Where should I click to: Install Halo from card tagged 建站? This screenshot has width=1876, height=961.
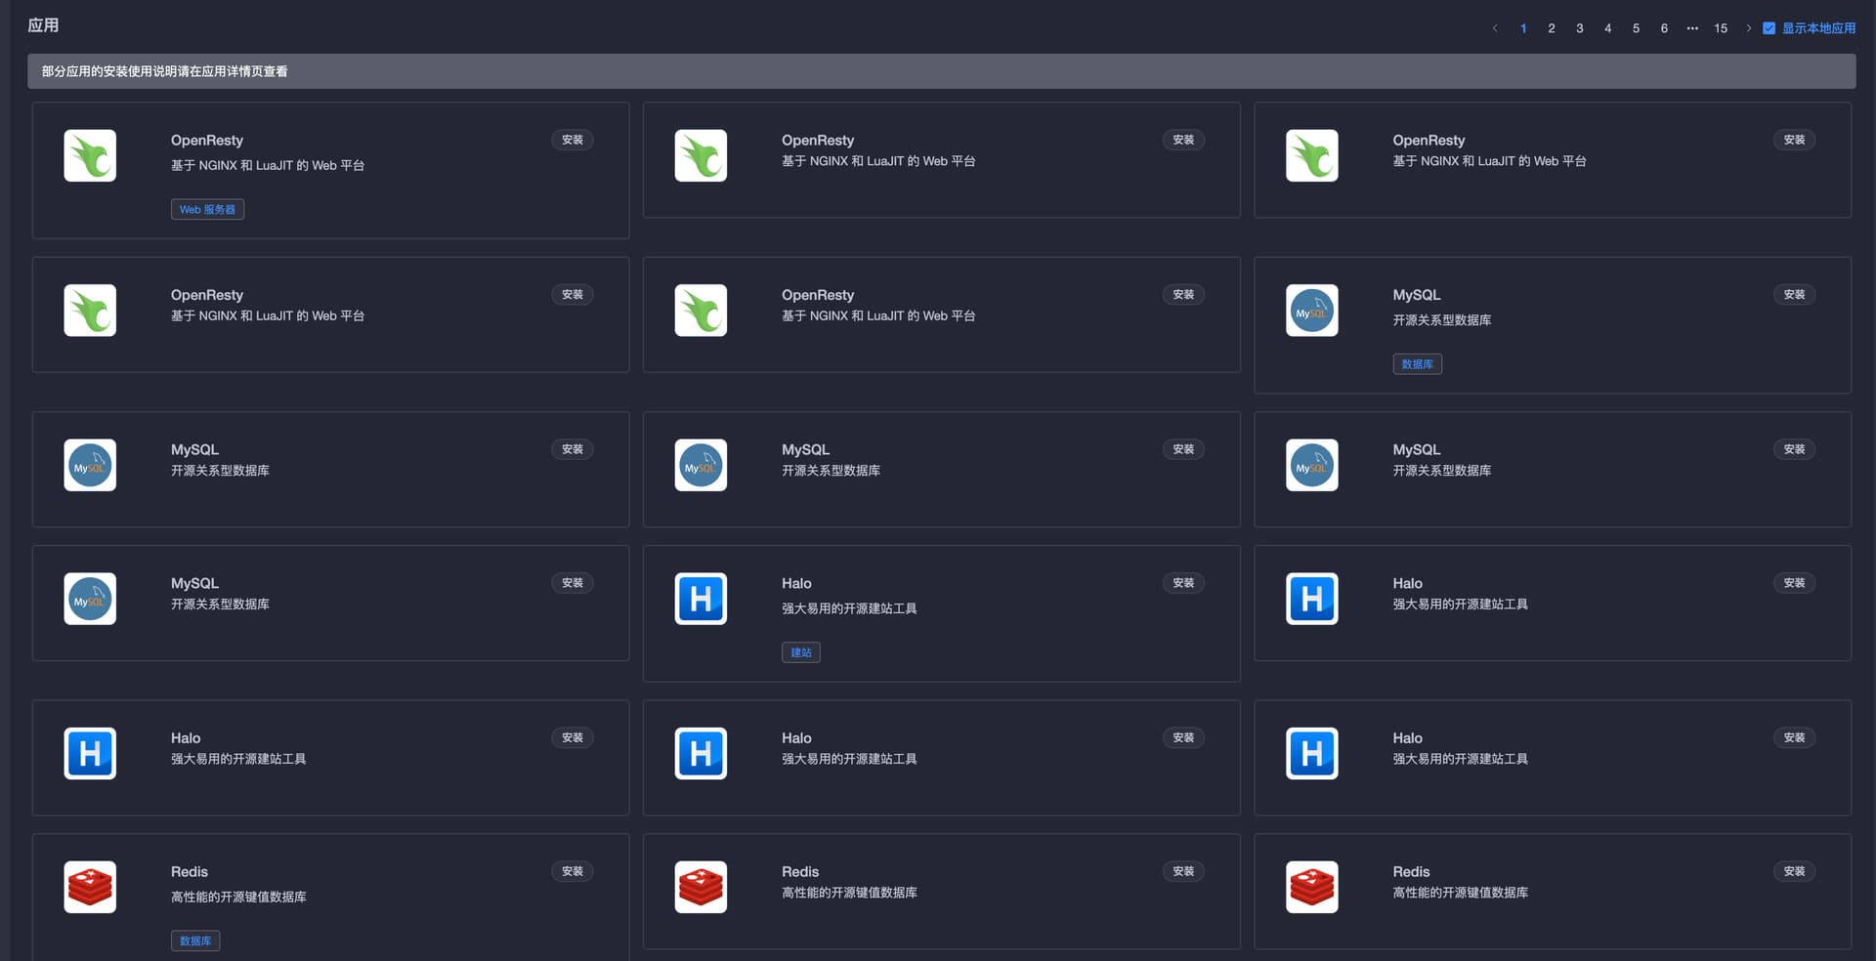(1183, 583)
